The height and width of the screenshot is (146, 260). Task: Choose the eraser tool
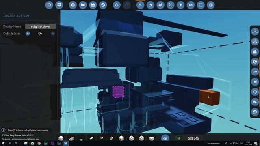pyautogui.click(x=150, y=5)
